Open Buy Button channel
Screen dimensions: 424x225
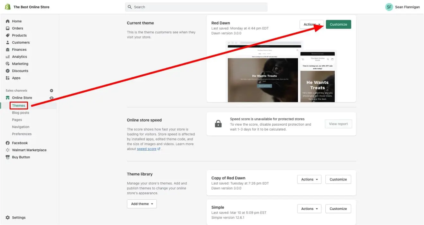point(21,157)
